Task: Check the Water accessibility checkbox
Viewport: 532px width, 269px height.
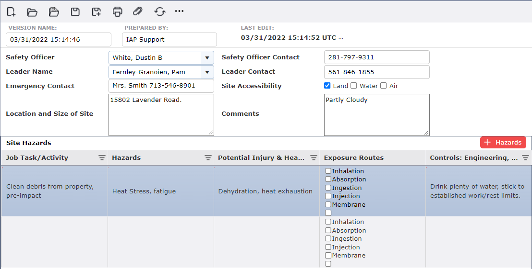Action: click(x=353, y=86)
